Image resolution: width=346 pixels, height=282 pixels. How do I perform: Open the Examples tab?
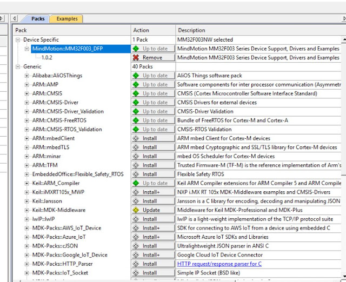(67, 19)
